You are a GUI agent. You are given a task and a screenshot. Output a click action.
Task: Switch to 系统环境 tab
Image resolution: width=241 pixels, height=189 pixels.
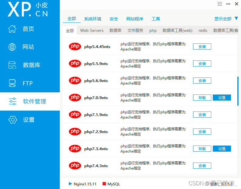pos(93,19)
